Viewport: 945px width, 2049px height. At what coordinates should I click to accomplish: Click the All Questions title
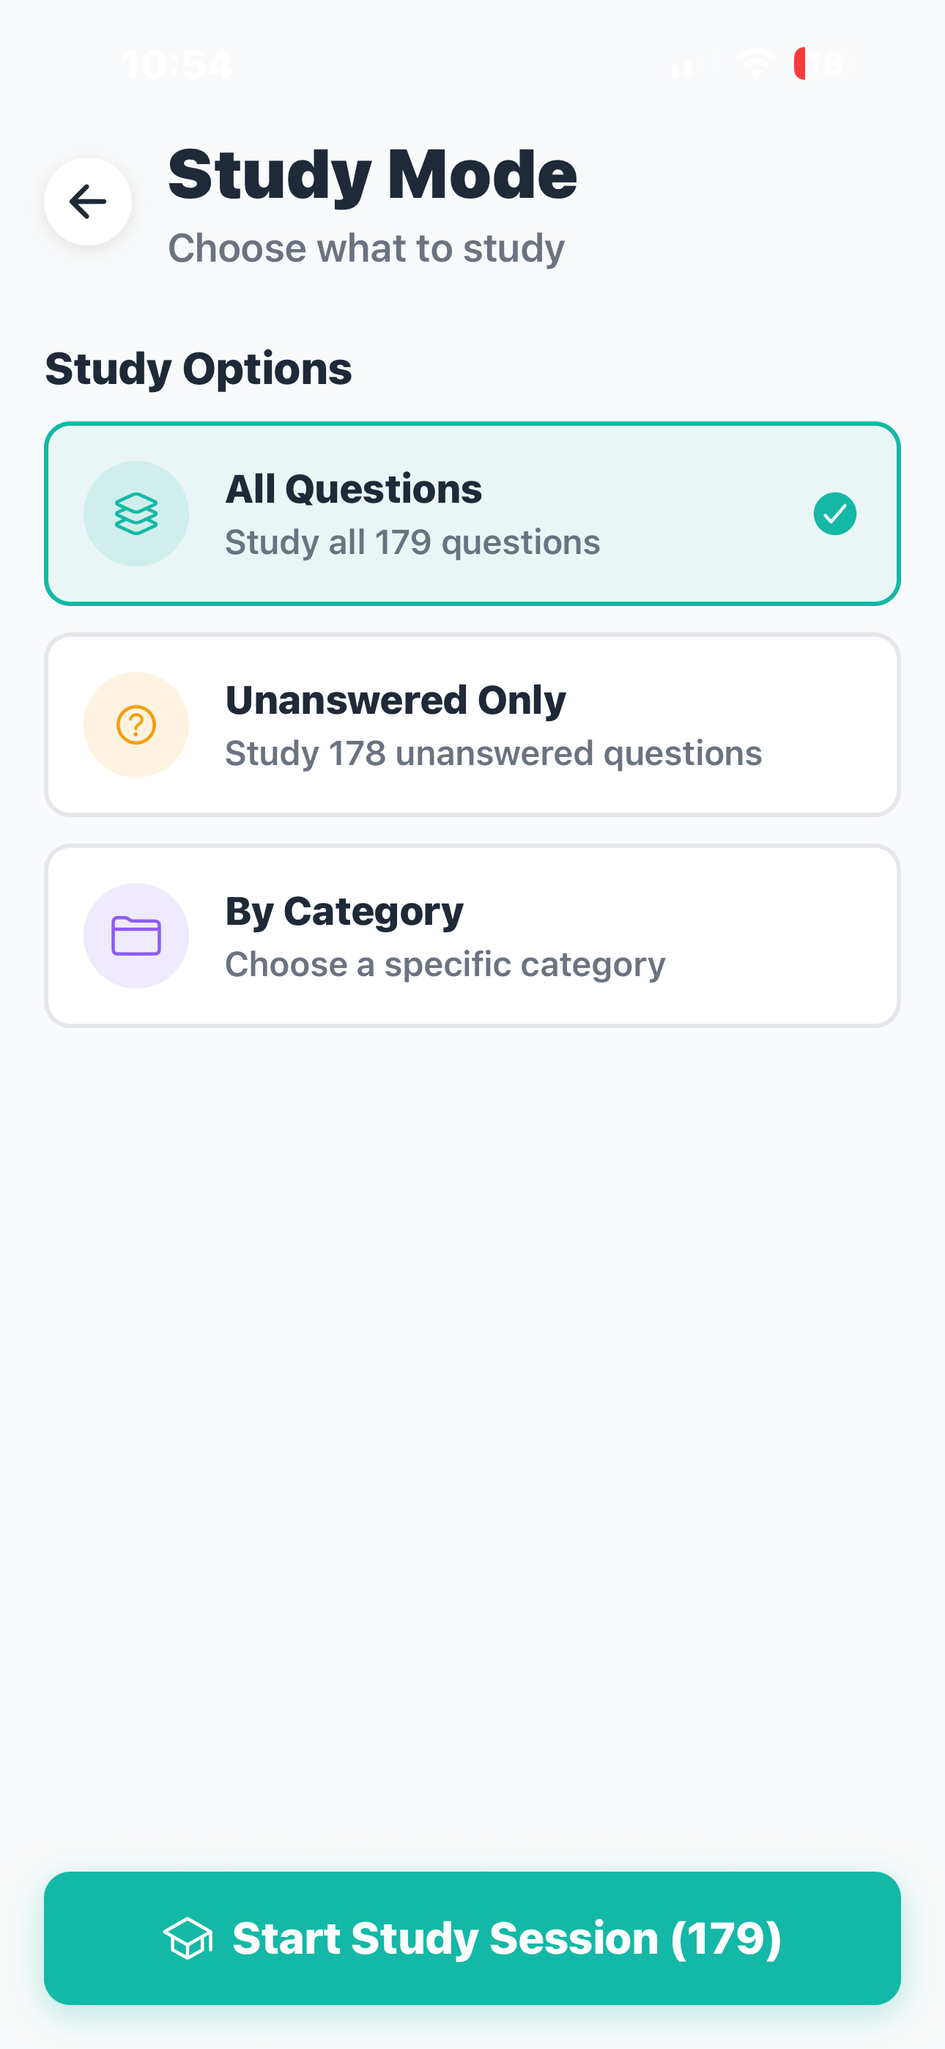(x=353, y=490)
